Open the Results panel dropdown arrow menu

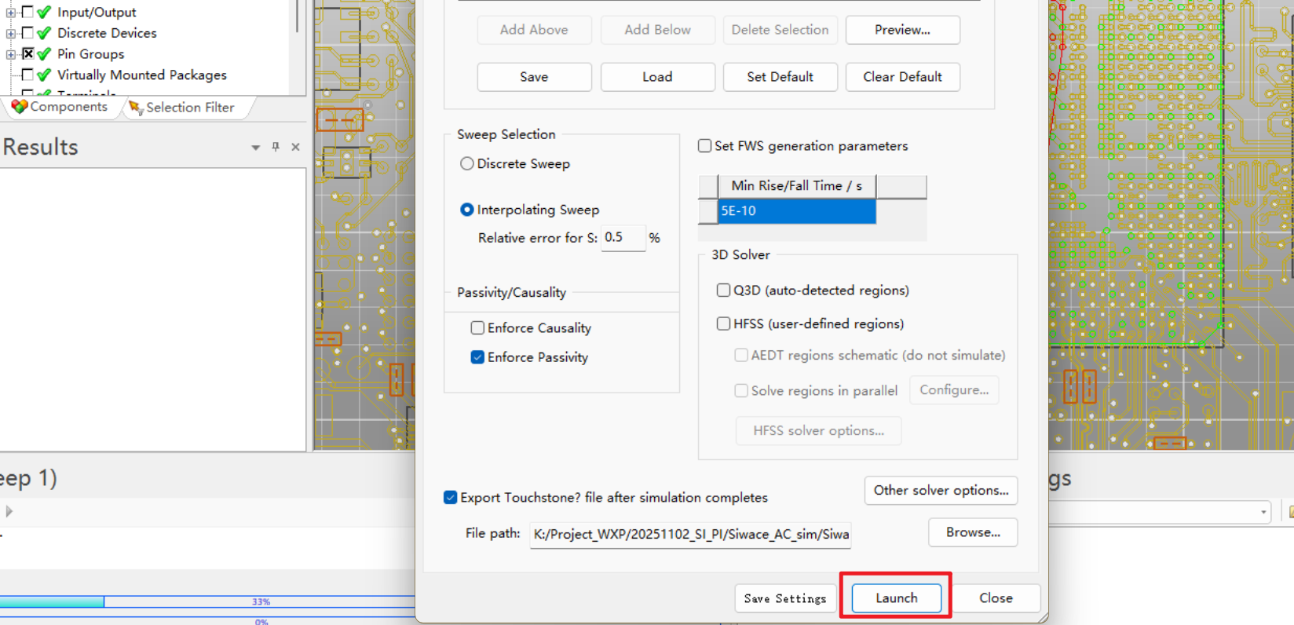(x=255, y=148)
